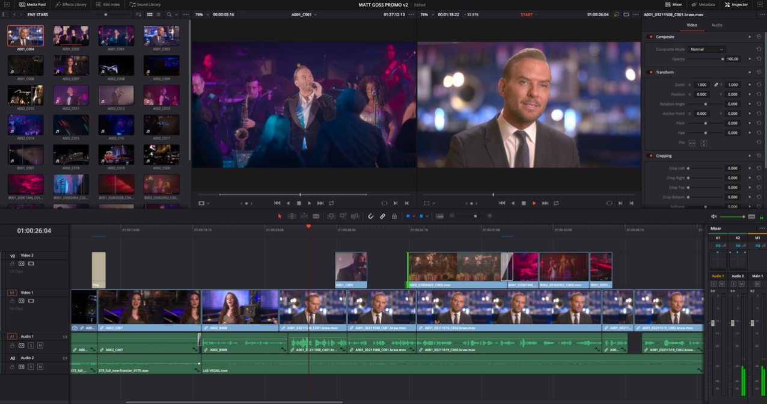Image resolution: width=767 pixels, height=404 pixels.
Task: Open the marker color dropdown arrow
Action: point(427,216)
